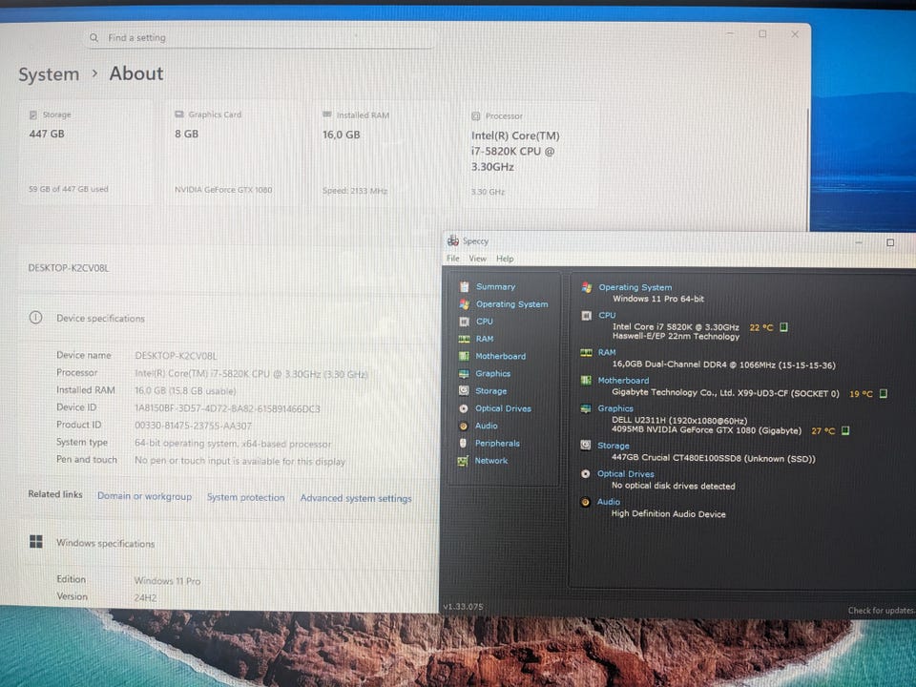Maximize the Speccy window

point(890,242)
